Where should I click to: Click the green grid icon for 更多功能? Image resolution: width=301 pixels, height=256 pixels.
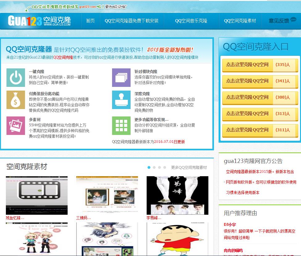point(121,126)
